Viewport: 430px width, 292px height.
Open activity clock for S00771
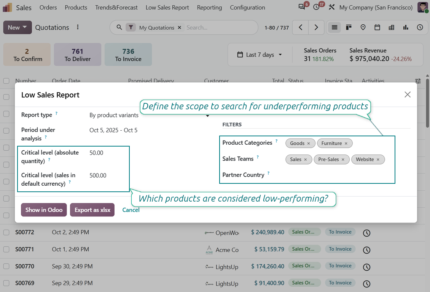(x=367, y=250)
